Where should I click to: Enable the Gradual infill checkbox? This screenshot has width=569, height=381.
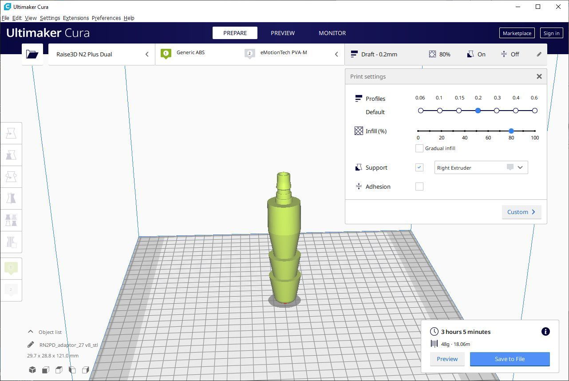[x=419, y=148]
